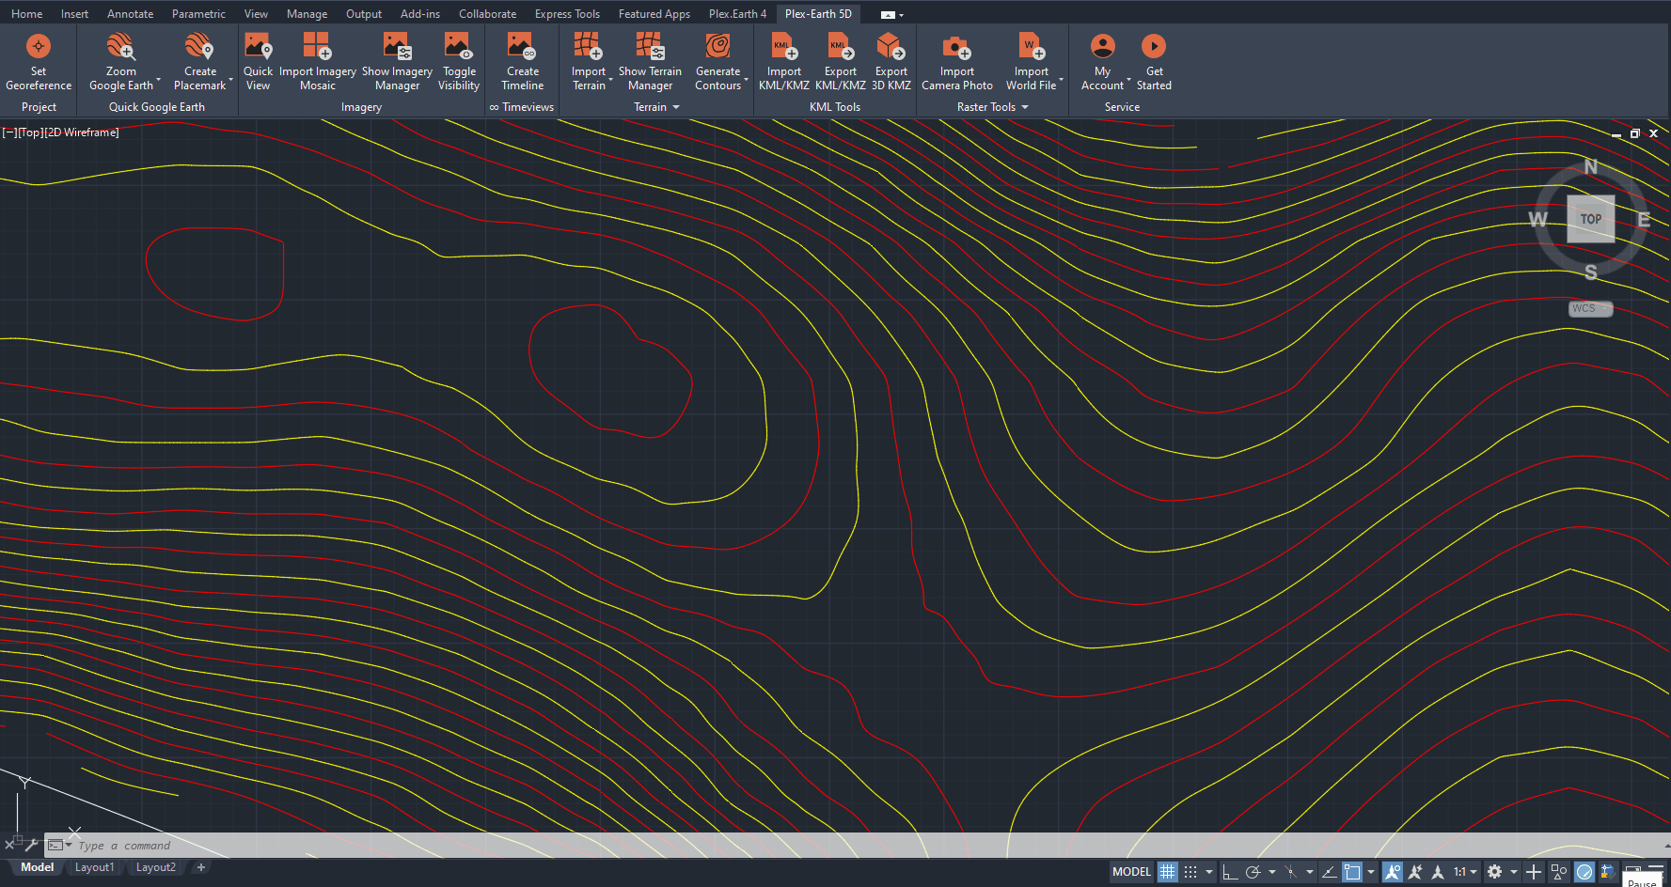Launch the Quick View imagery tool

pos(258,62)
